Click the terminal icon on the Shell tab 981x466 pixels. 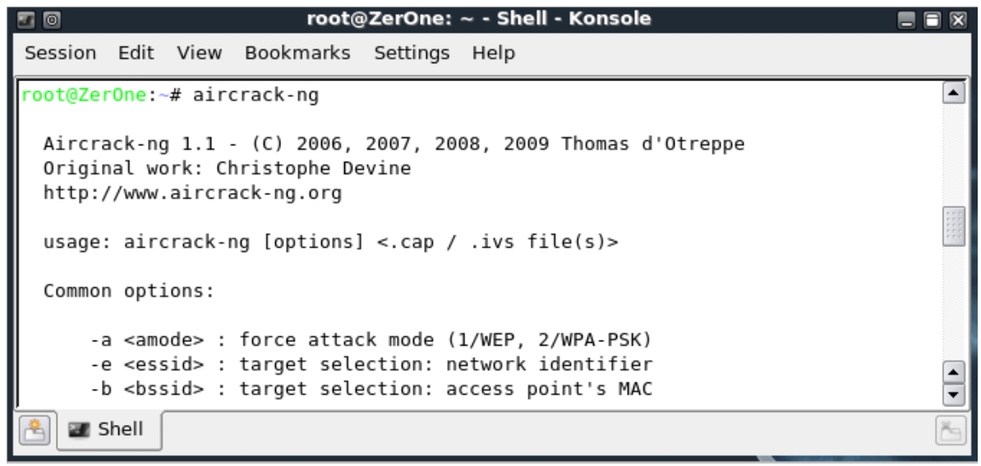(x=80, y=430)
